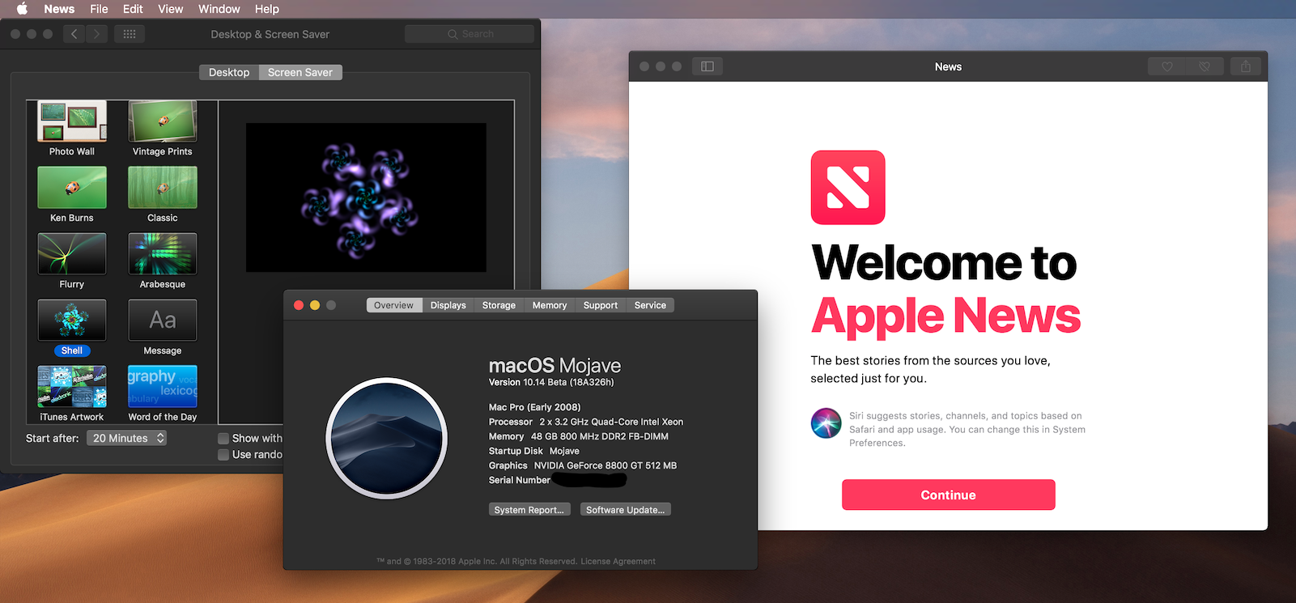Go forward in Desktop & Screen Saver preferences
1296x603 pixels.
[x=96, y=34]
